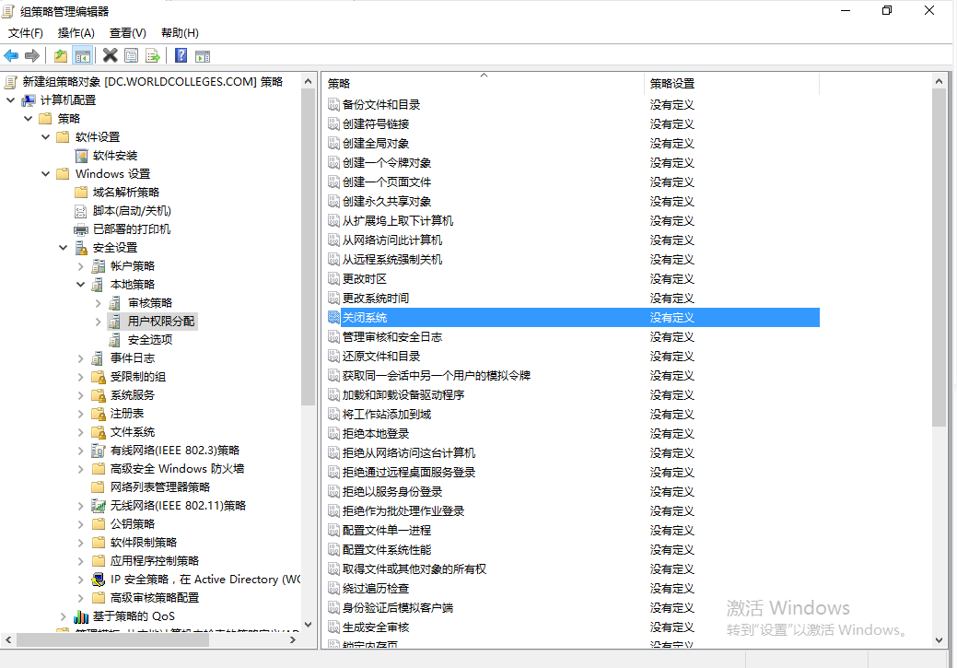This screenshot has width=957, height=668.
Task: Collapse the Windows 设置 node
Action: click(x=46, y=174)
